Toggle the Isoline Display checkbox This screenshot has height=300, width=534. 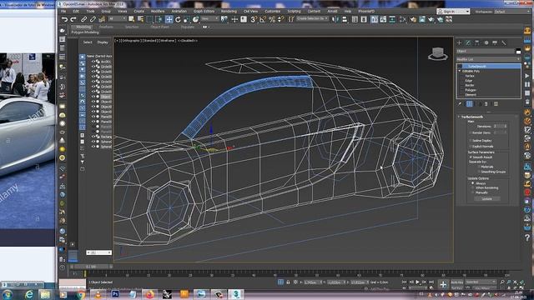click(471, 140)
